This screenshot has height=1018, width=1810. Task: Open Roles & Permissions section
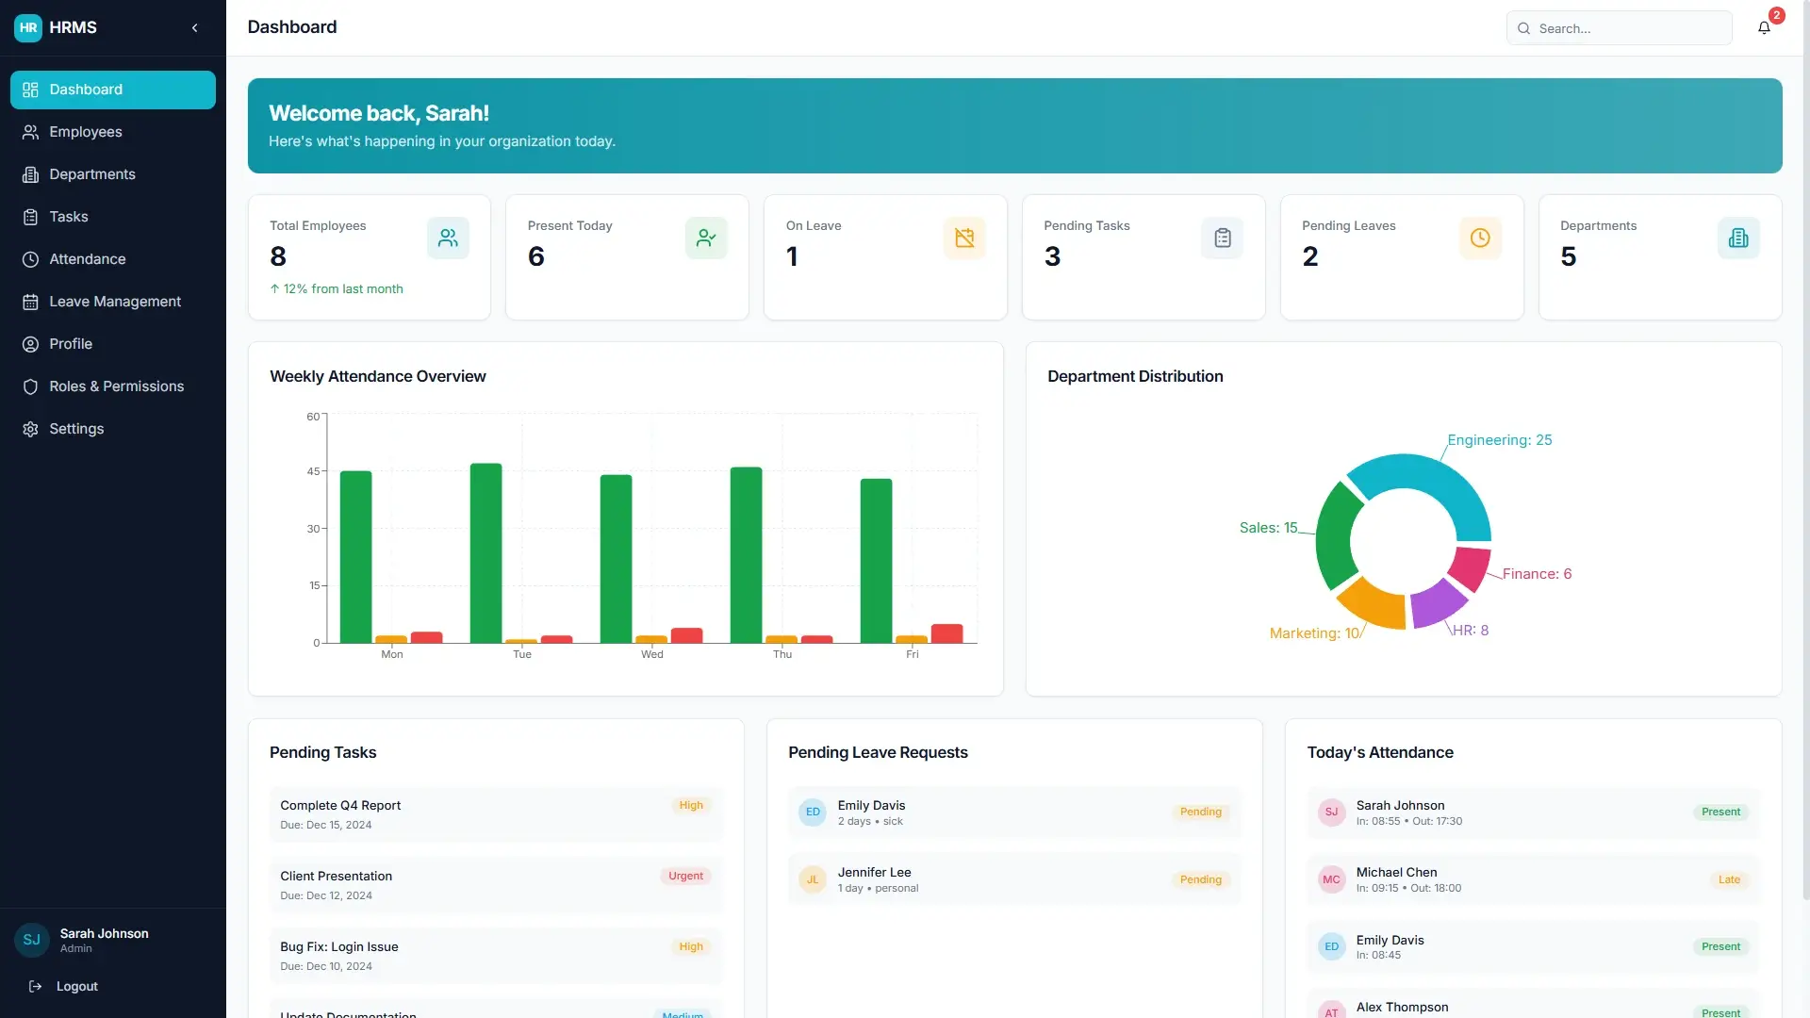click(113, 386)
